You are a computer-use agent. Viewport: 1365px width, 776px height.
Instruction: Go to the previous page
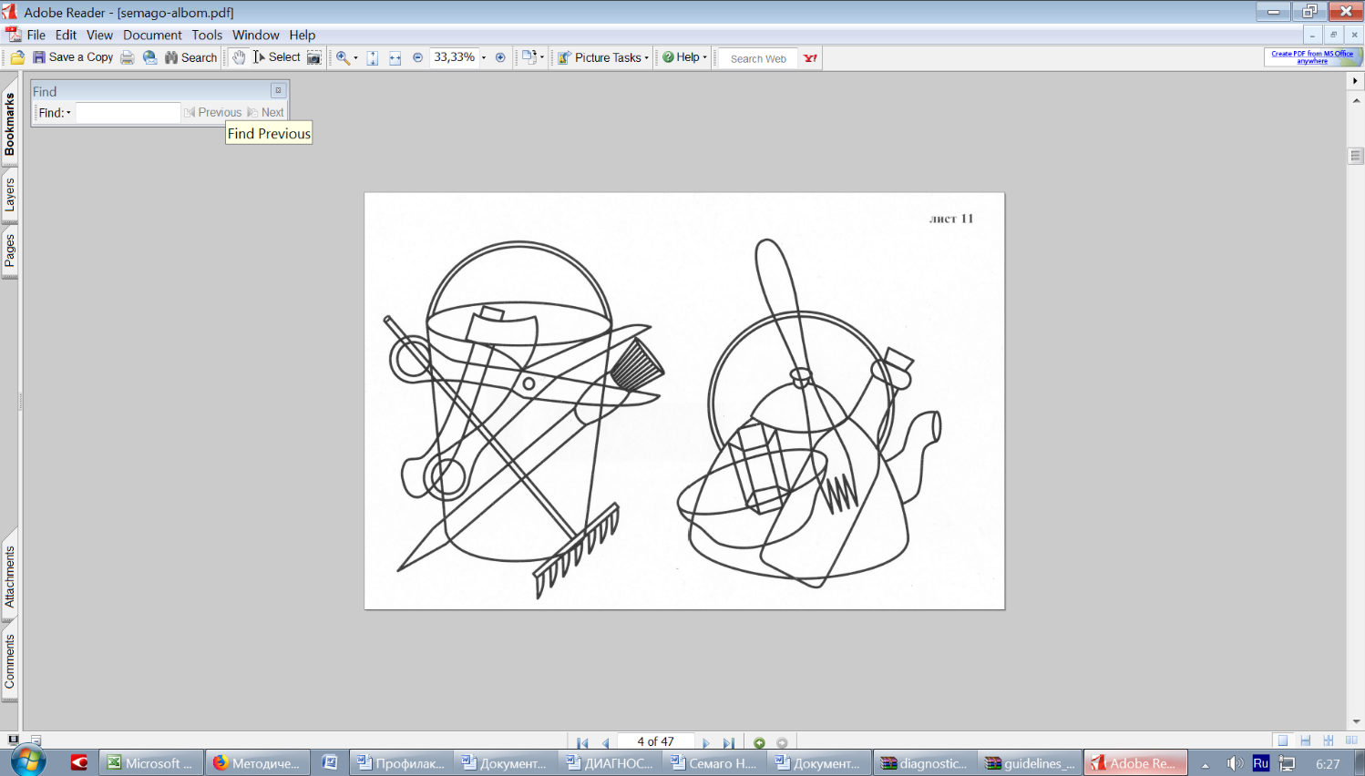(605, 742)
